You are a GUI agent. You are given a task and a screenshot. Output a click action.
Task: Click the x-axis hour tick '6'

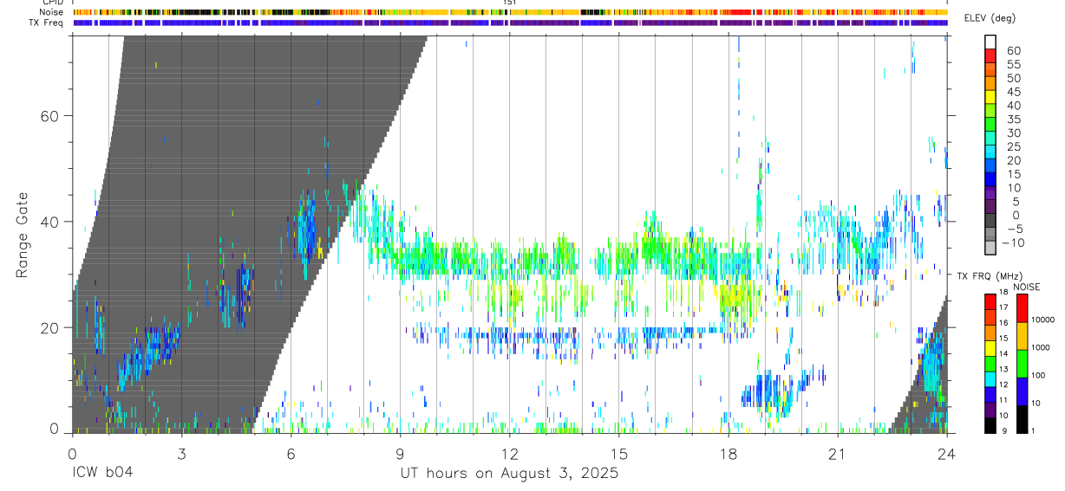click(291, 454)
